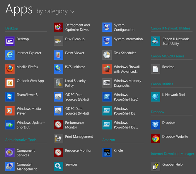The height and width of the screenshot is (174, 196).
Task: Open TeamViewer 8 icon
Action: click(x=10, y=97)
